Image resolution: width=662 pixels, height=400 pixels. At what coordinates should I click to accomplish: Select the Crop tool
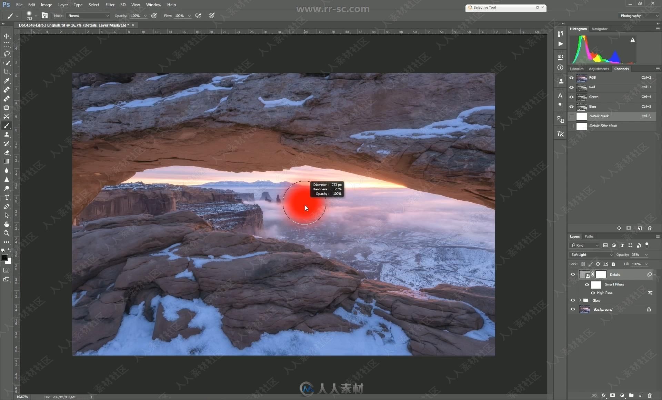point(7,71)
